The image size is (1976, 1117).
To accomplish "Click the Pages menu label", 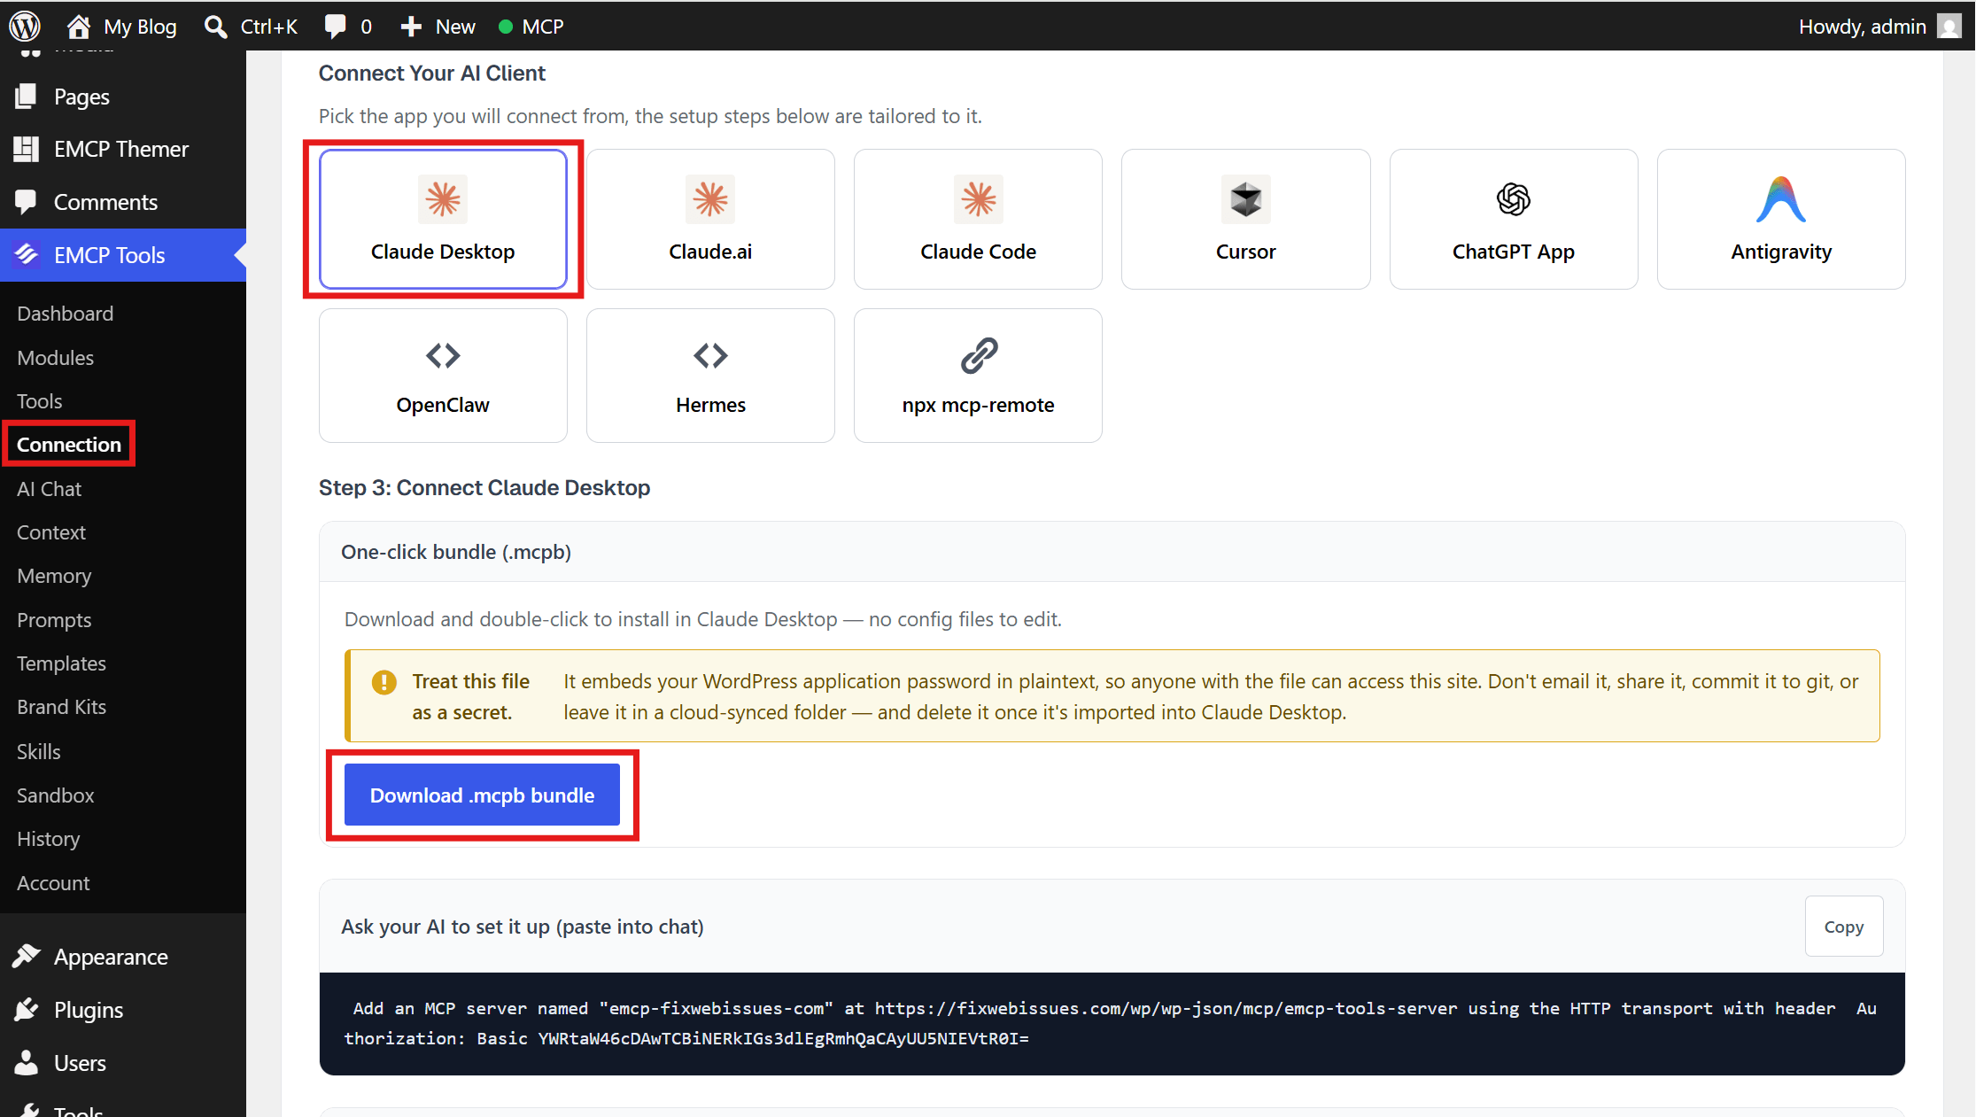I will point(81,97).
